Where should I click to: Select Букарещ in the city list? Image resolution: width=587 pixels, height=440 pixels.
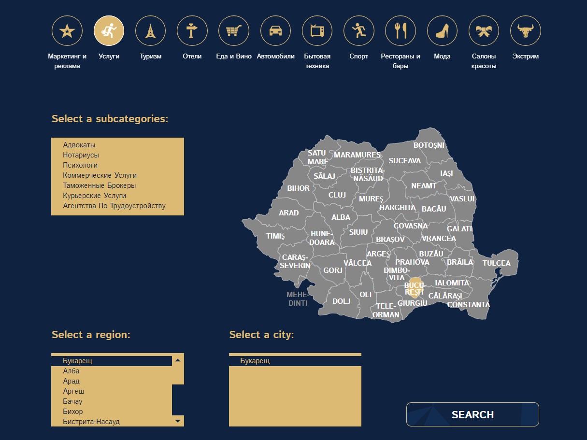pyautogui.click(x=255, y=361)
